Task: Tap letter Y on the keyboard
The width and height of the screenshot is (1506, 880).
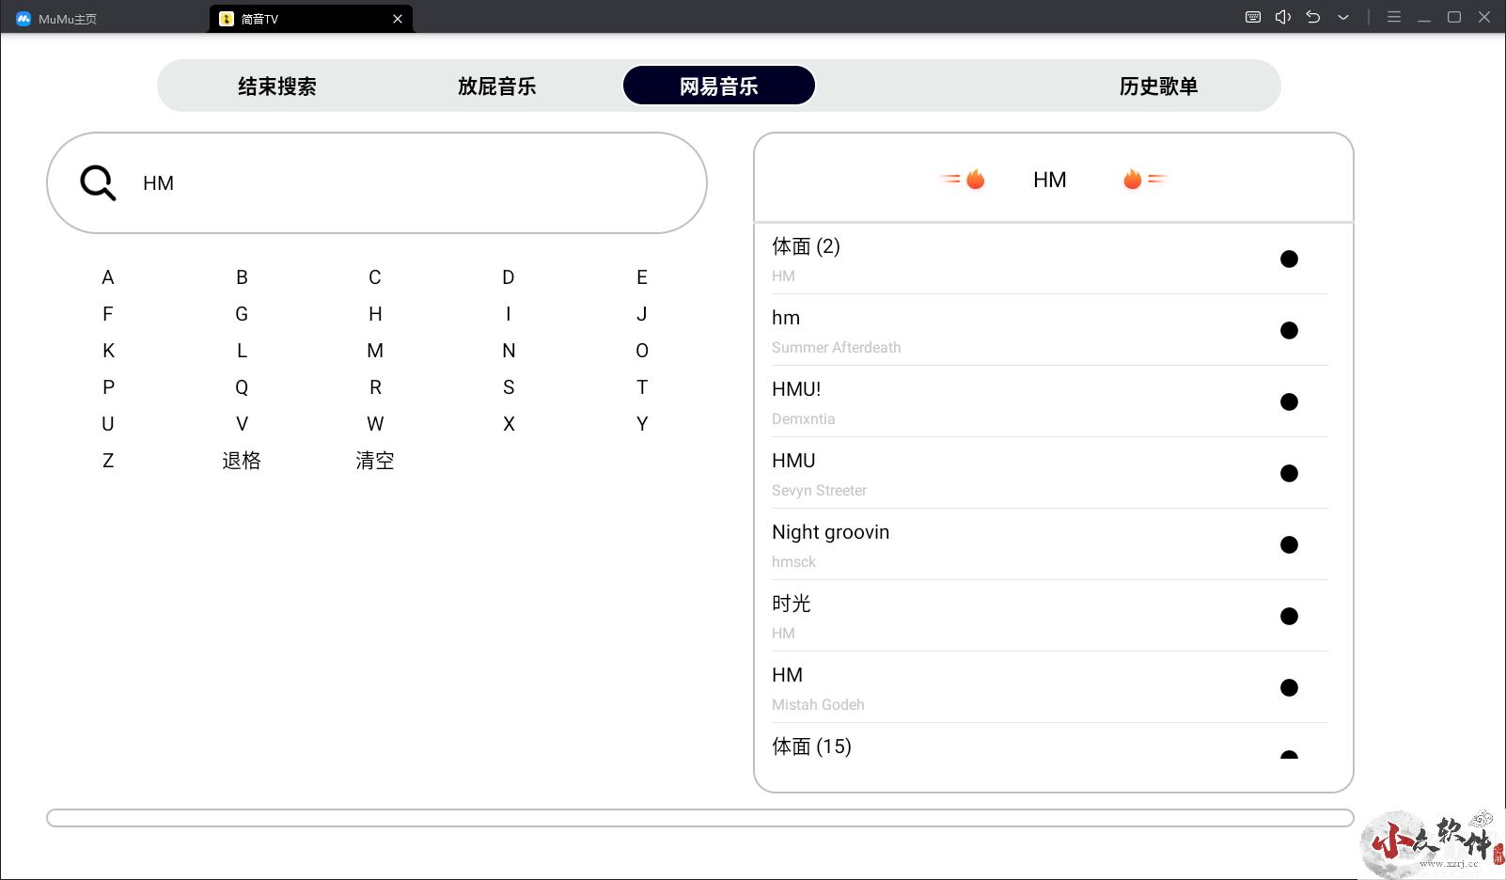Action: (x=642, y=424)
